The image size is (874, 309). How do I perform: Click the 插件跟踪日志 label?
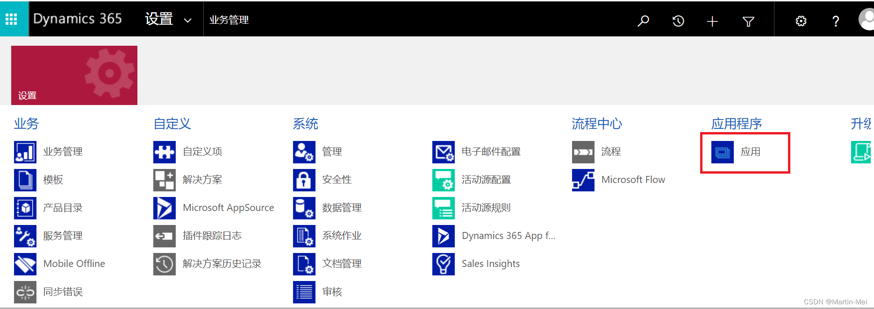(x=212, y=236)
